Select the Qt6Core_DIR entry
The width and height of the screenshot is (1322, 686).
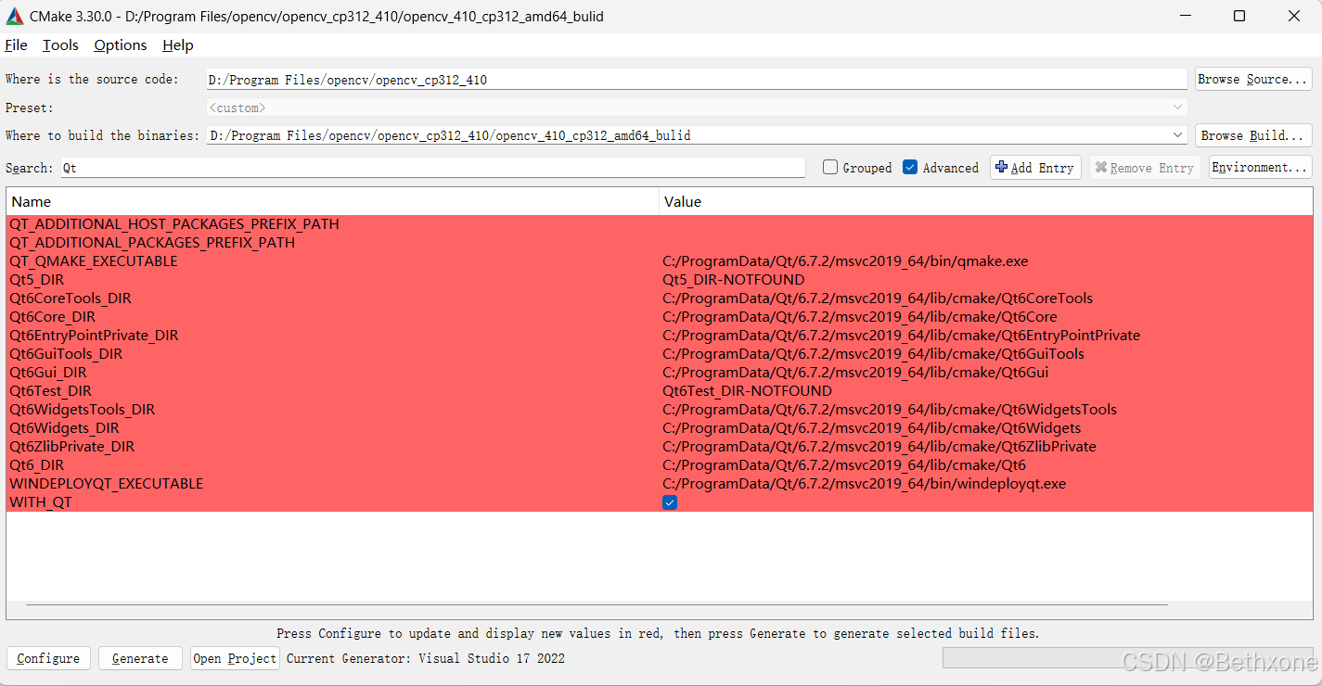[52, 317]
